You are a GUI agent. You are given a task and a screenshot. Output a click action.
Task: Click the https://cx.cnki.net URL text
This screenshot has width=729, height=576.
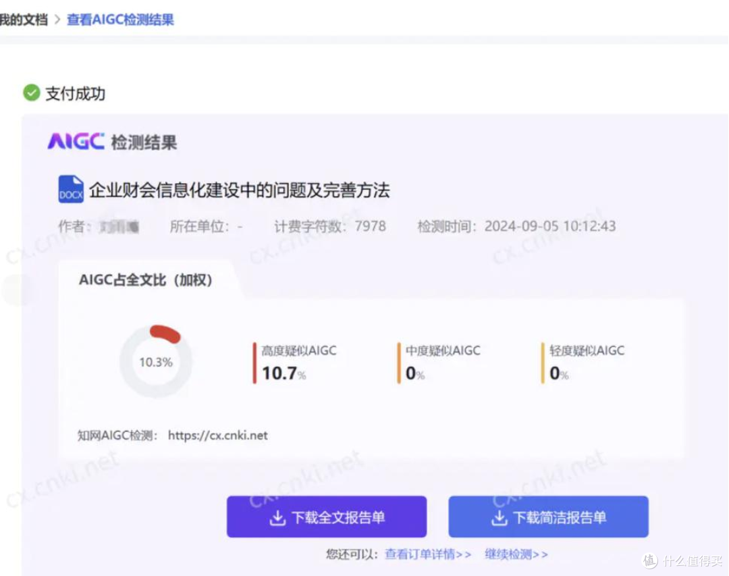[x=217, y=435]
